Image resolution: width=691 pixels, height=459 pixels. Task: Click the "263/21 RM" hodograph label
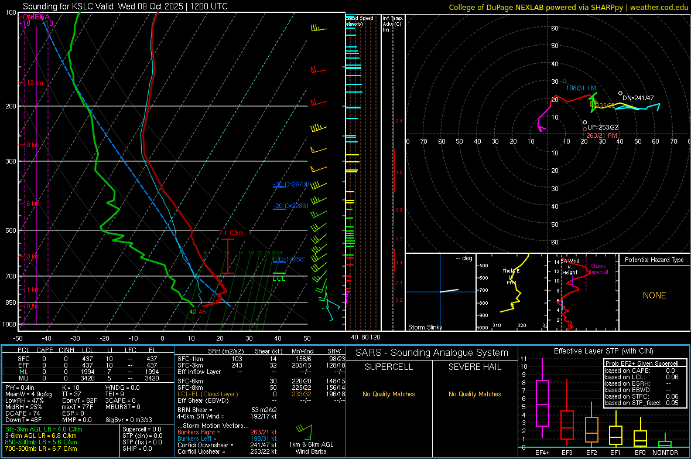601,135
